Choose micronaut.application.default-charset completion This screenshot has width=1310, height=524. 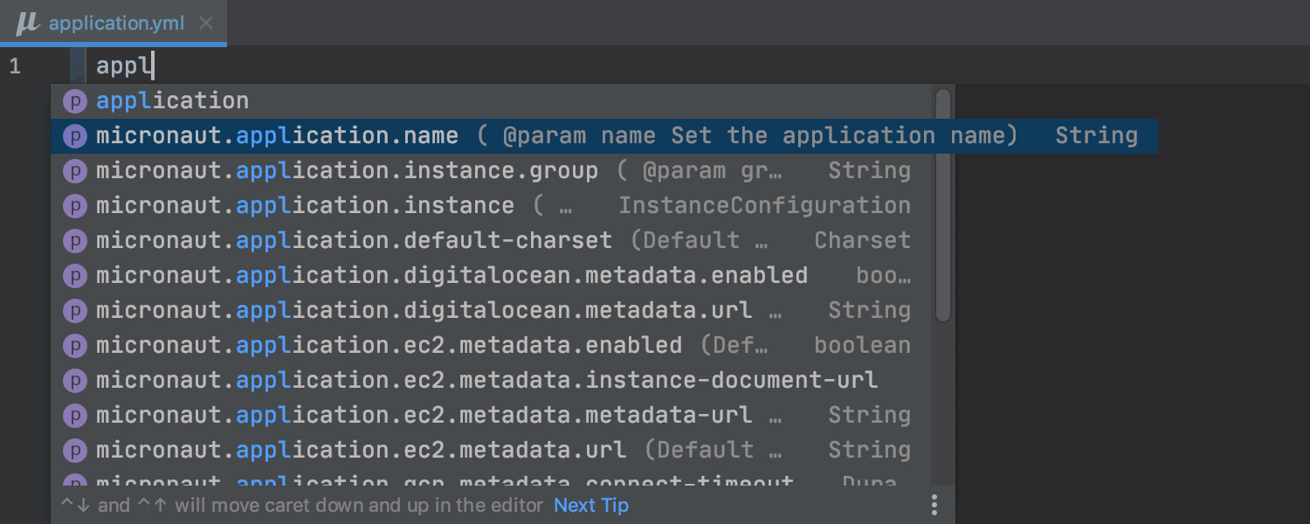point(491,241)
